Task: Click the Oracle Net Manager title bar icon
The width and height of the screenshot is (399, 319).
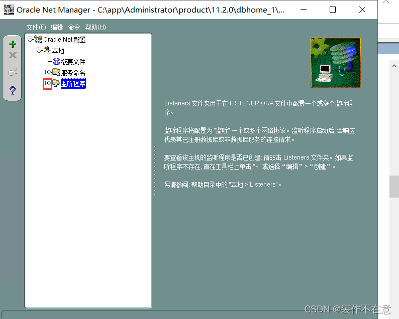Action: point(9,10)
